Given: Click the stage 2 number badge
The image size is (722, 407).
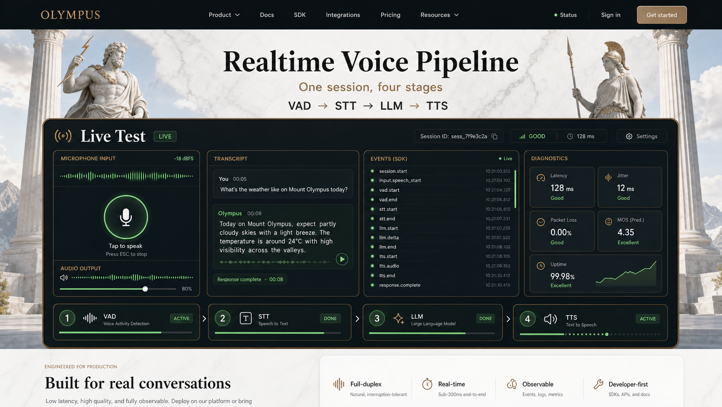Looking at the screenshot, I should coord(223,319).
